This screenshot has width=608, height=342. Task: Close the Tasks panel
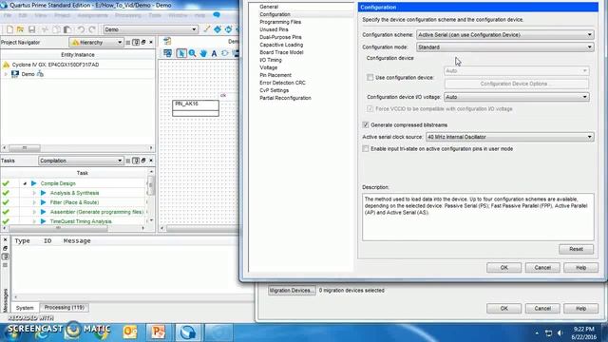click(x=151, y=161)
